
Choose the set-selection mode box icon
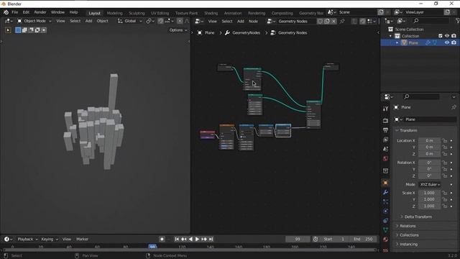pyautogui.click(x=18, y=30)
